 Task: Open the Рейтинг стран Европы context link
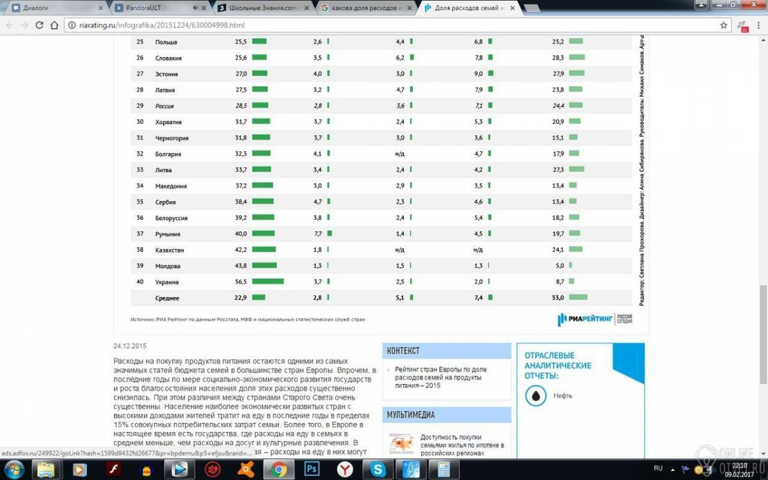441,378
